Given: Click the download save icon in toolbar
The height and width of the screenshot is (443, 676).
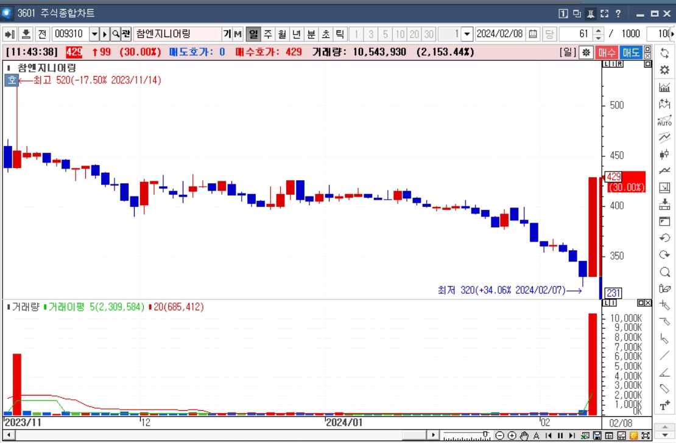Looking at the screenshot, I should (x=26, y=33).
